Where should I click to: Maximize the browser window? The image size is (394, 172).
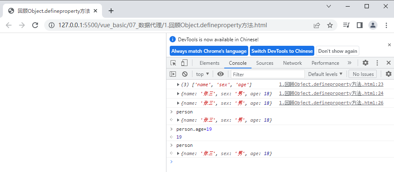coord(367,6)
